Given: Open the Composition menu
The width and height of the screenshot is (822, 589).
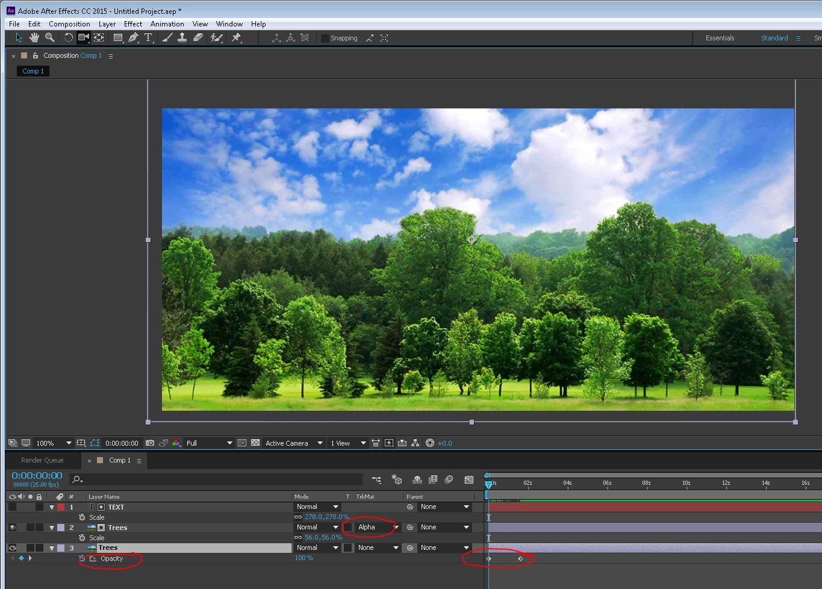Looking at the screenshot, I should point(69,24).
